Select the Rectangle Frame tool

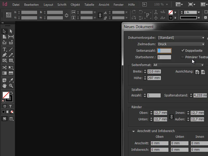pyautogui.click(x=4, y=61)
